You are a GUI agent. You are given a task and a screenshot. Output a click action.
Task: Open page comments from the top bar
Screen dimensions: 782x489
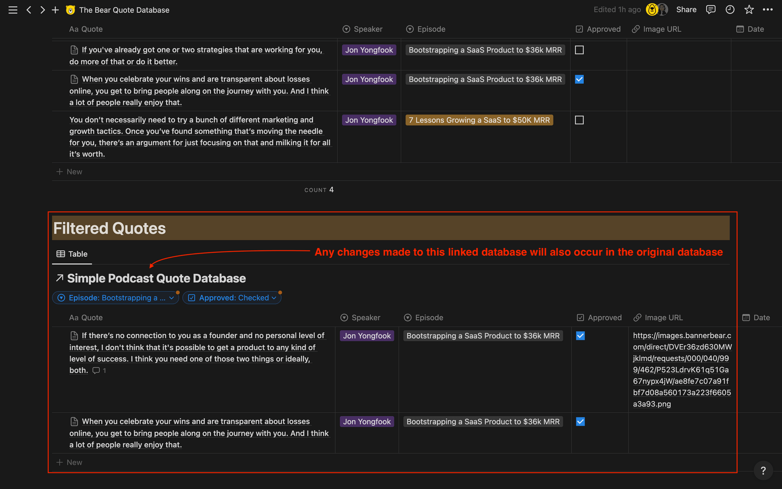(710, 9)
